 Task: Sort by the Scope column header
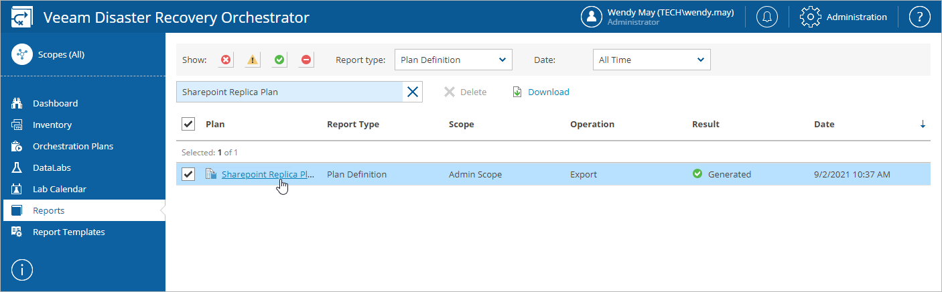click(462, 124)
